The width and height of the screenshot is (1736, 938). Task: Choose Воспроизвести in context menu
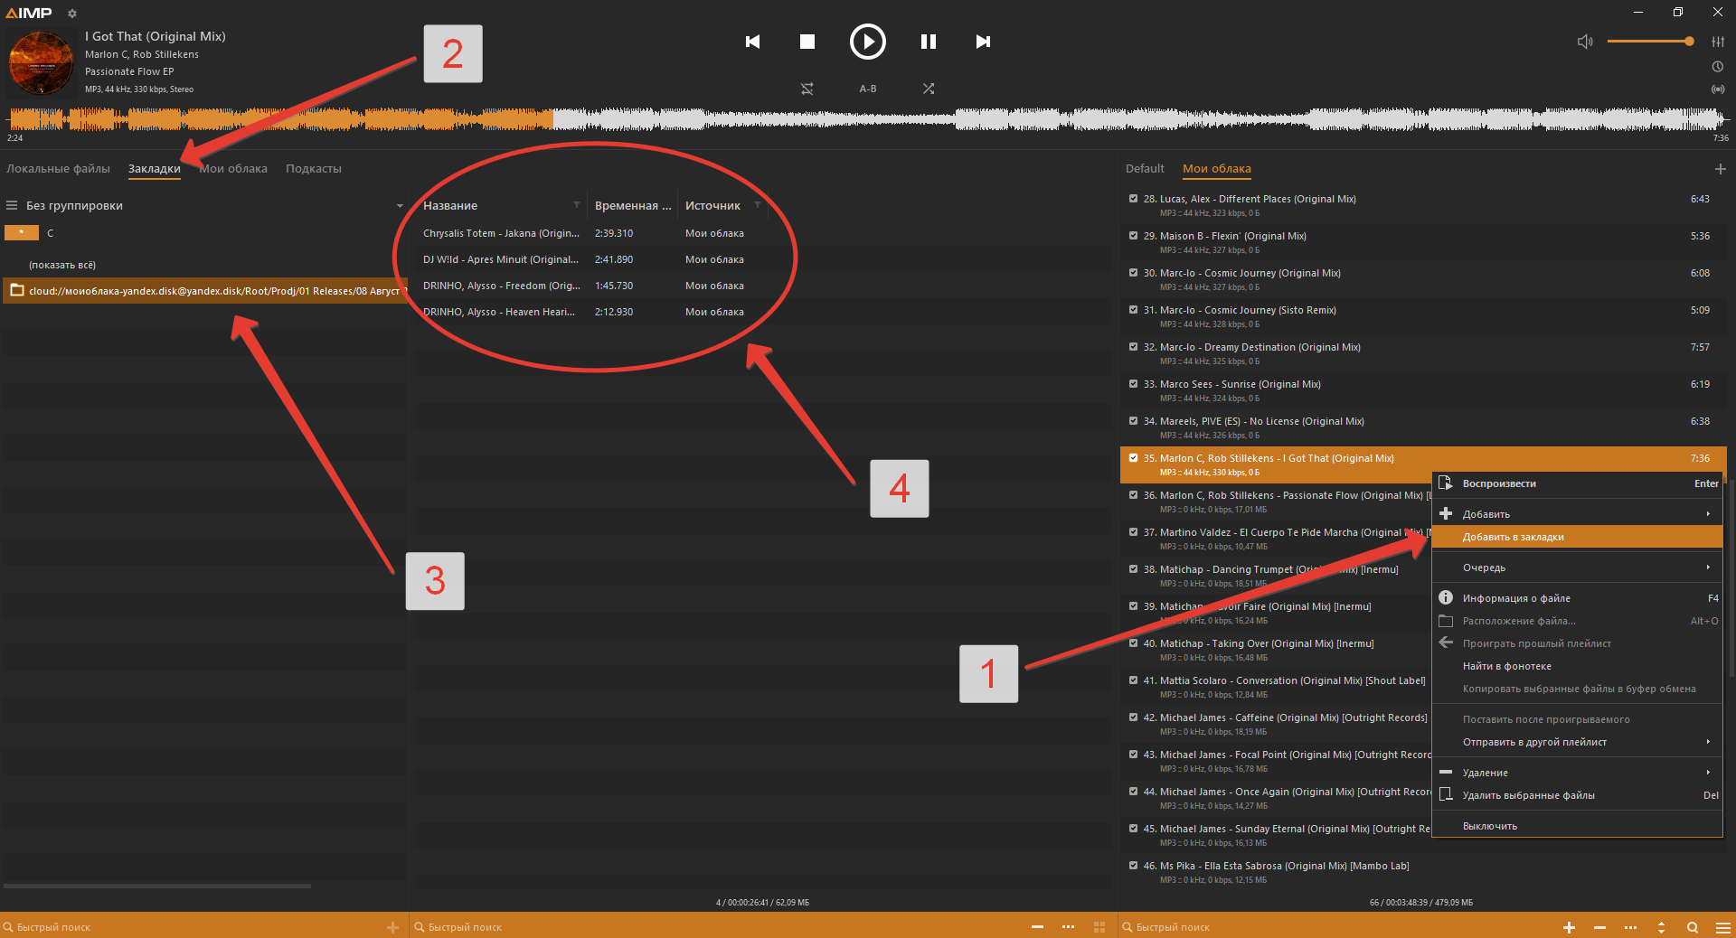[x=1577, y=483]
